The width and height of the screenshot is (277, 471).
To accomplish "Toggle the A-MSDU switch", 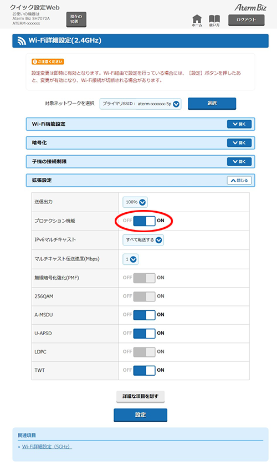I will point(144,315).
